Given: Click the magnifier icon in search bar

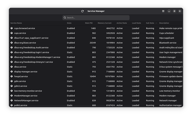Looking at the screenshot, I should click(x=65, y=18).
